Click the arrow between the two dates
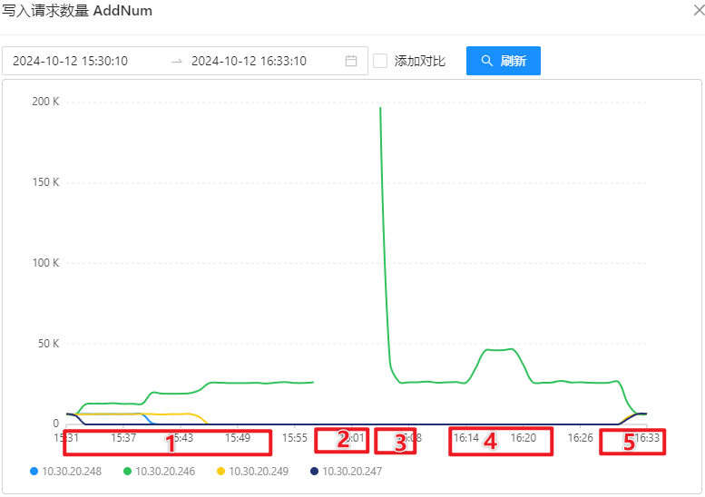This screenshot has height=497, width=705. [176, 61]
